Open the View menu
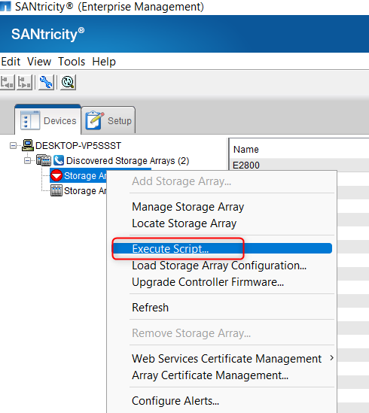The height and width of the screenshot is (413, 369). tap(39, 62)
